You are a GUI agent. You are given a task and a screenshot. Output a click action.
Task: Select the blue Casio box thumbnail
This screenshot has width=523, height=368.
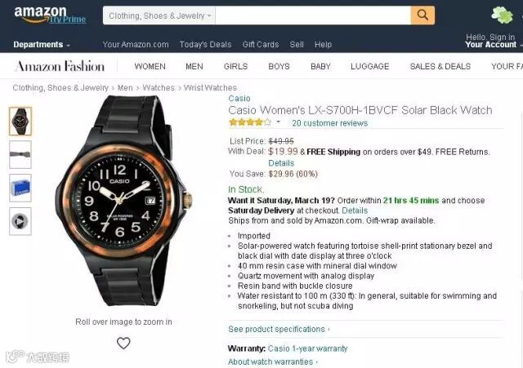tap(20, 188)
